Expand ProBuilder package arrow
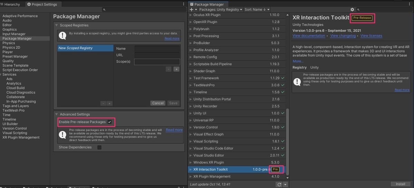 click(x=190, y=43)
